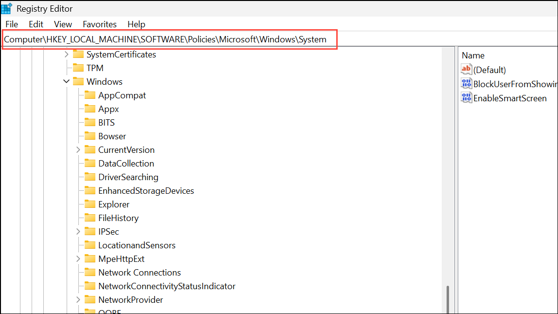
Task: Select the Network Connections key
Action: pyautogui.click(x=139, y=273)
